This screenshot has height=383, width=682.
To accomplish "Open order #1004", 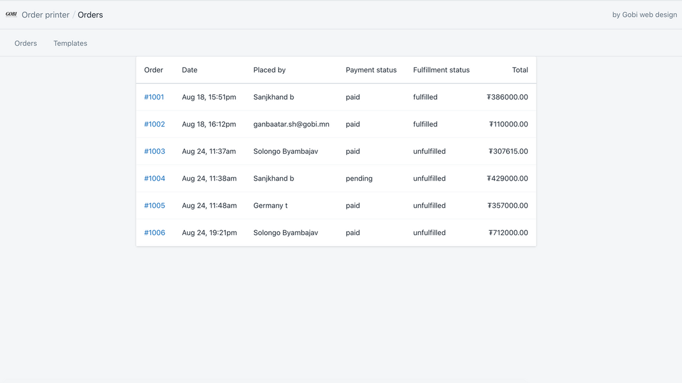I will pyautogui.click(x=155, y=178).
